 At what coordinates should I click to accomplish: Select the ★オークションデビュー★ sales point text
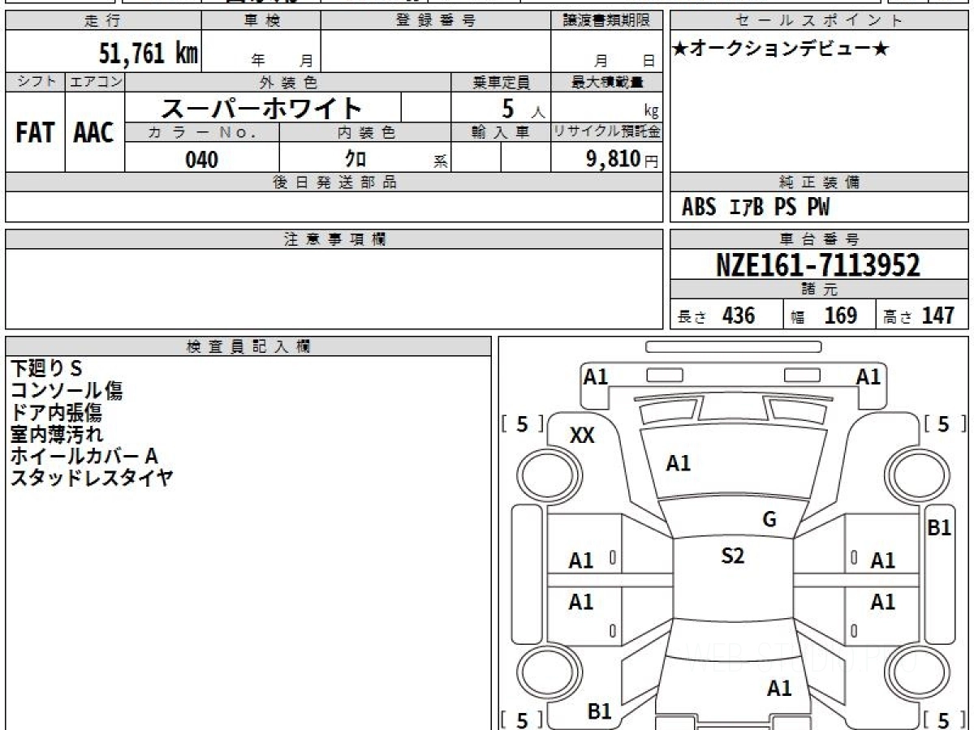click(781, 49)
